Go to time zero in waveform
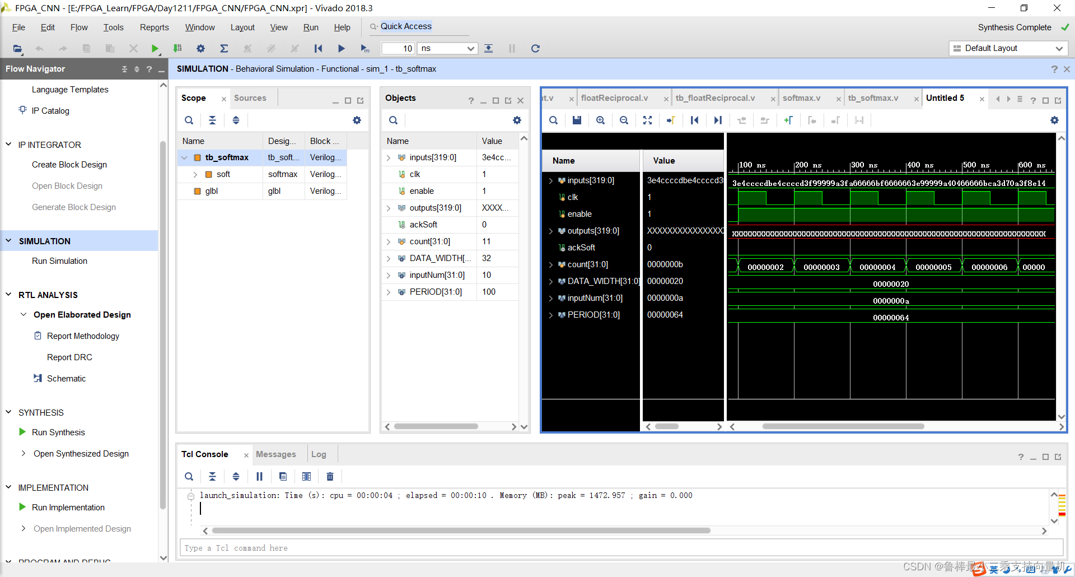 tap(694, 120)
